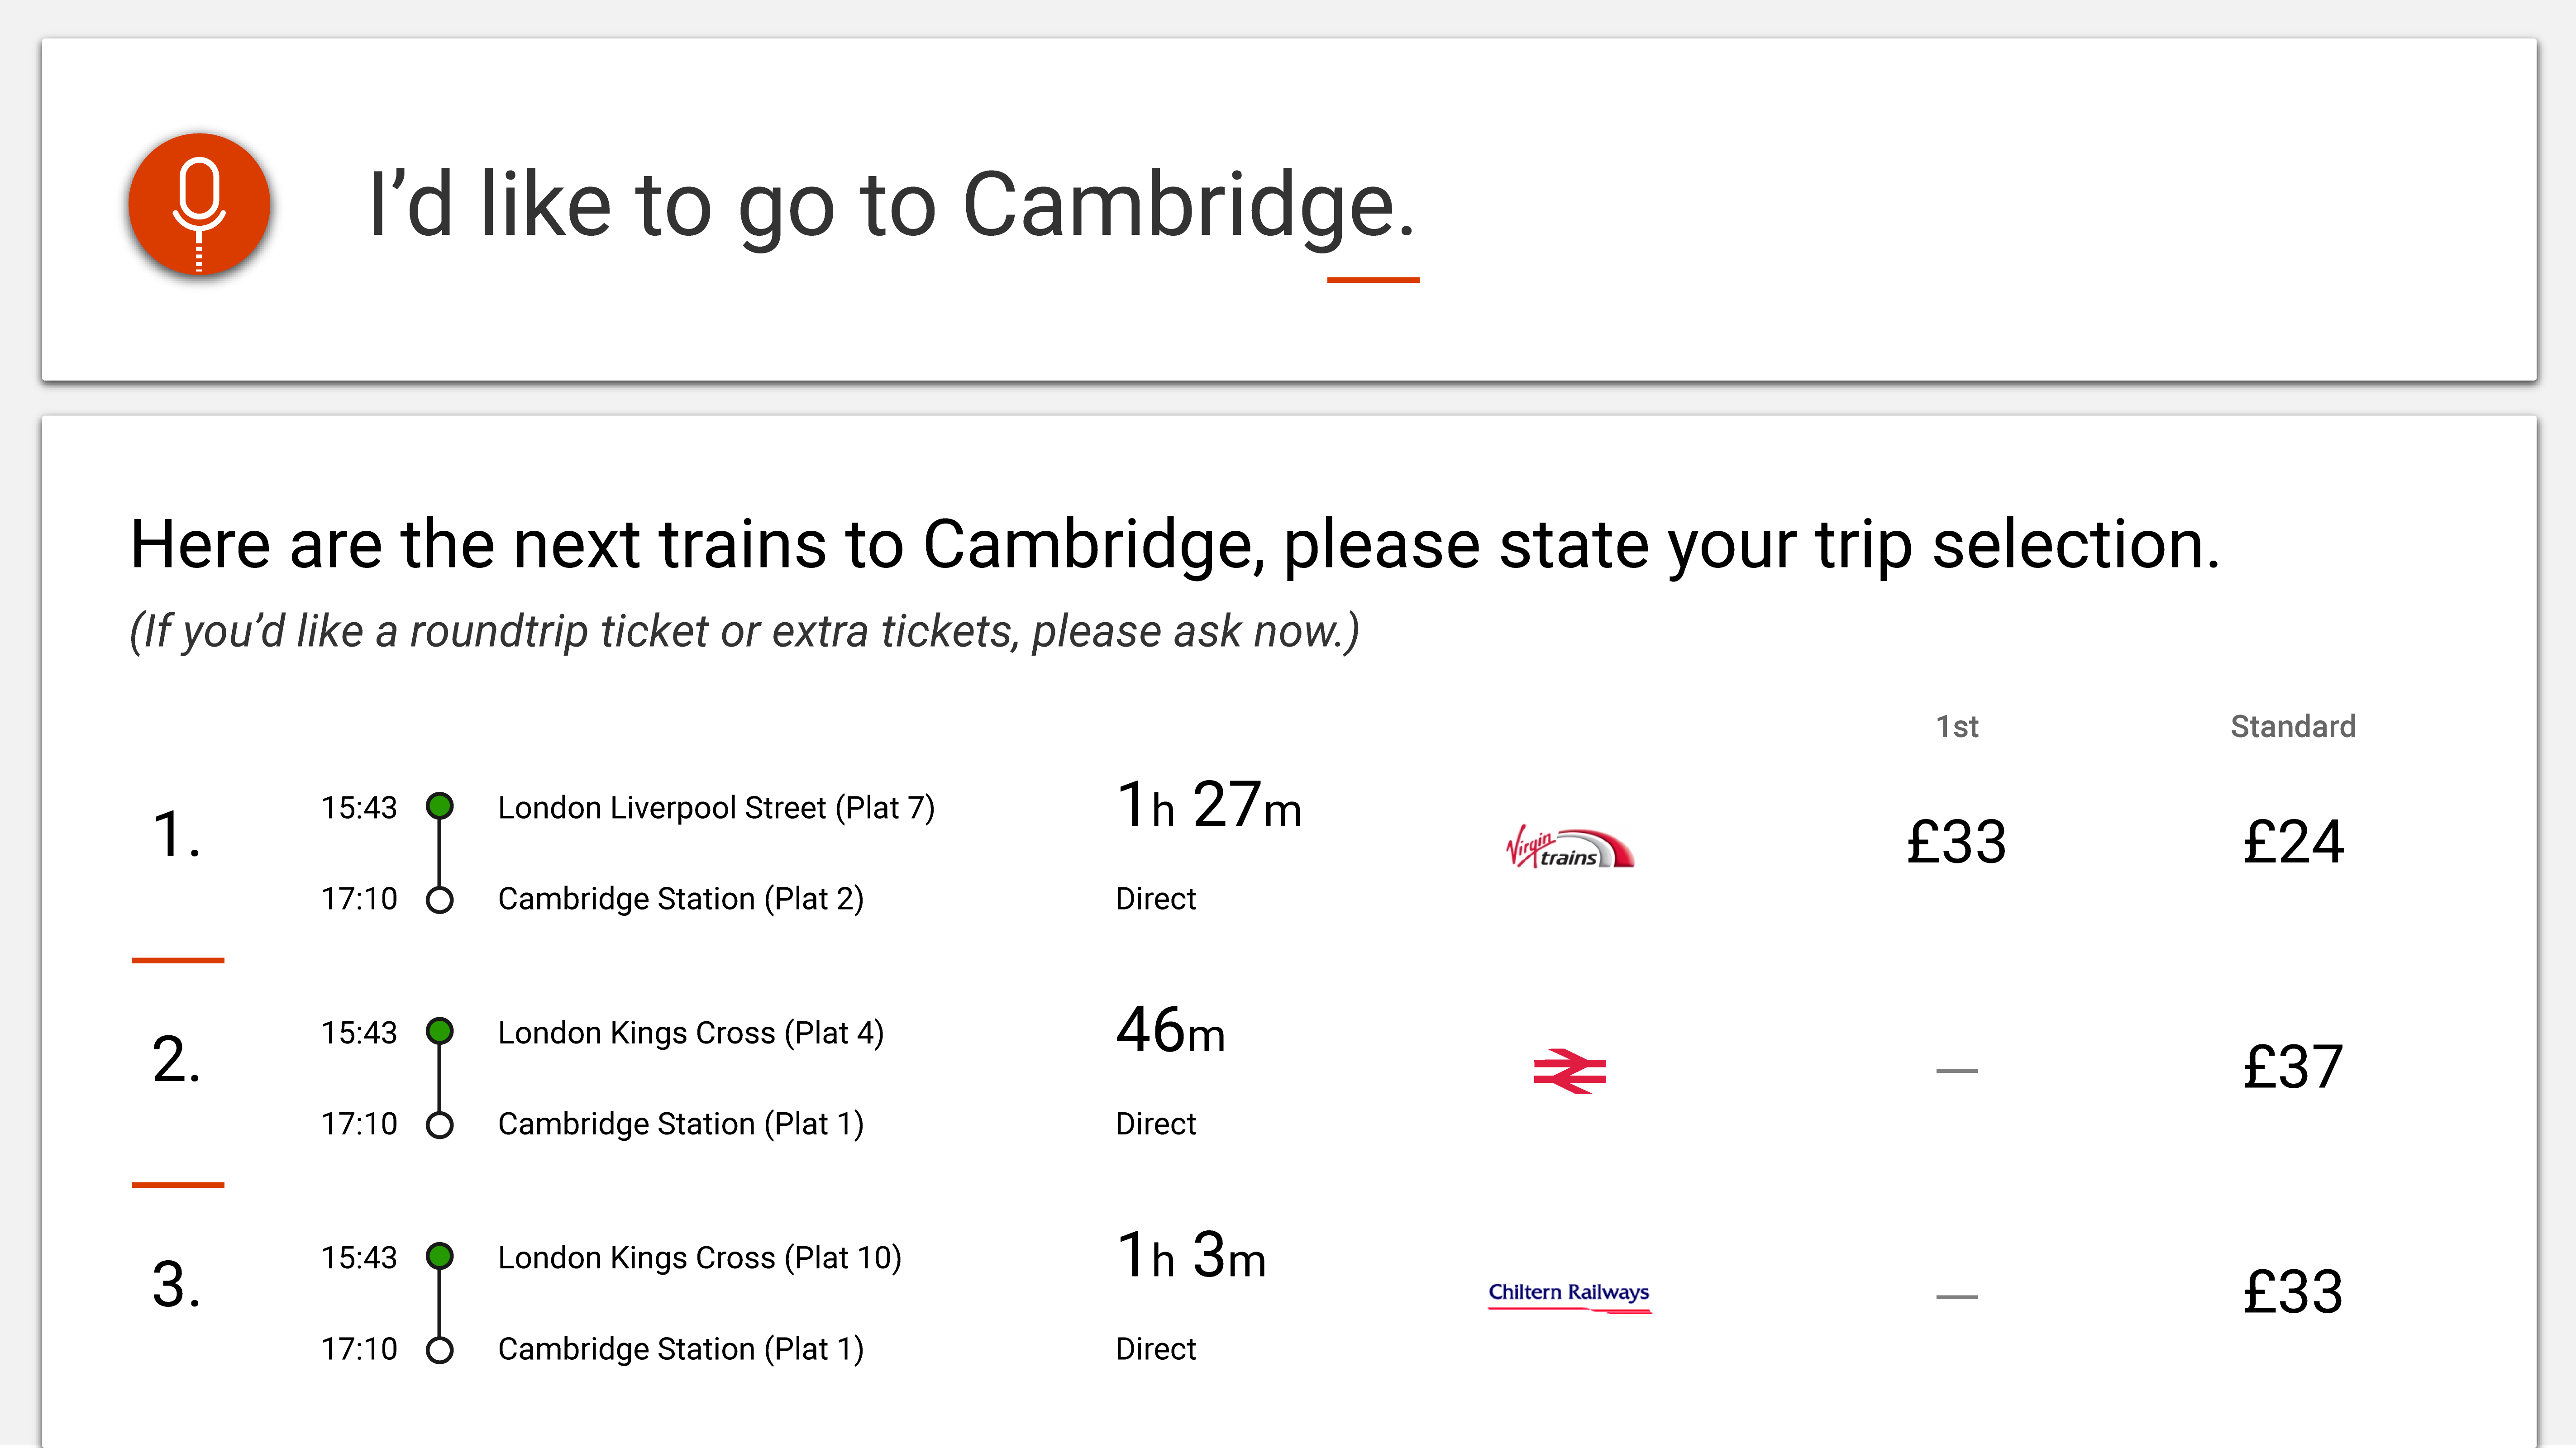Viewport: 2576px width, 1448px height.
Task: Select trip option number 1
Action: coord(177,835)
